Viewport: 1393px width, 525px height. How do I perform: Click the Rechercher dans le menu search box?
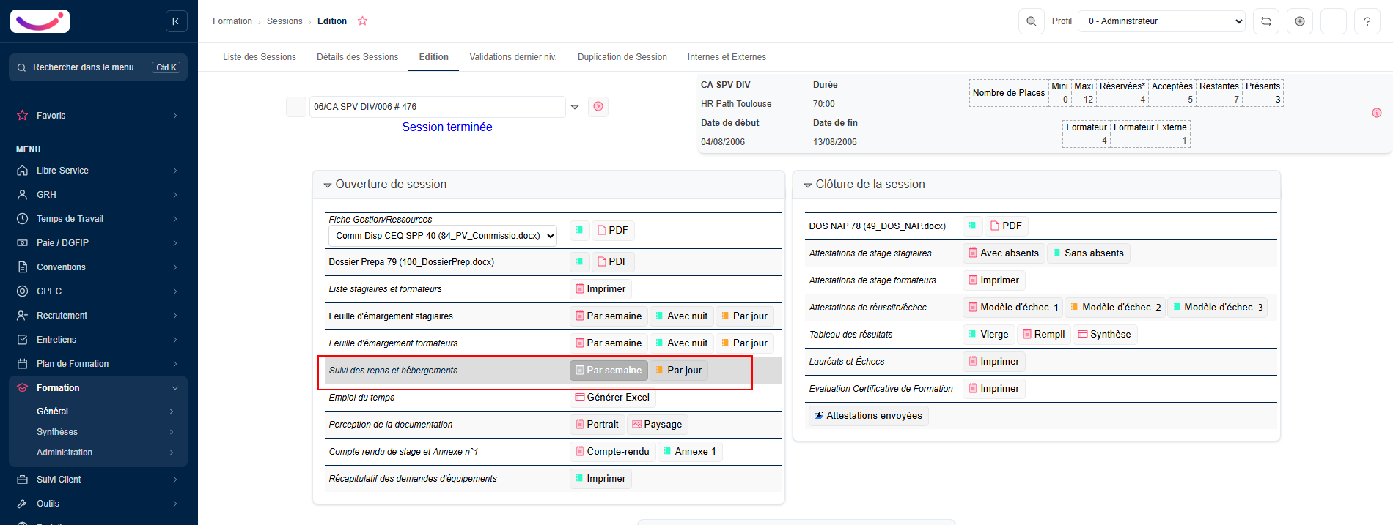click(x=98, y=67)
